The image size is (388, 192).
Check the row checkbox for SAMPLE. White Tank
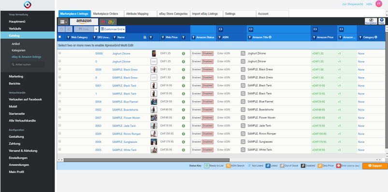pyautogui.click(x=59, y=149)
